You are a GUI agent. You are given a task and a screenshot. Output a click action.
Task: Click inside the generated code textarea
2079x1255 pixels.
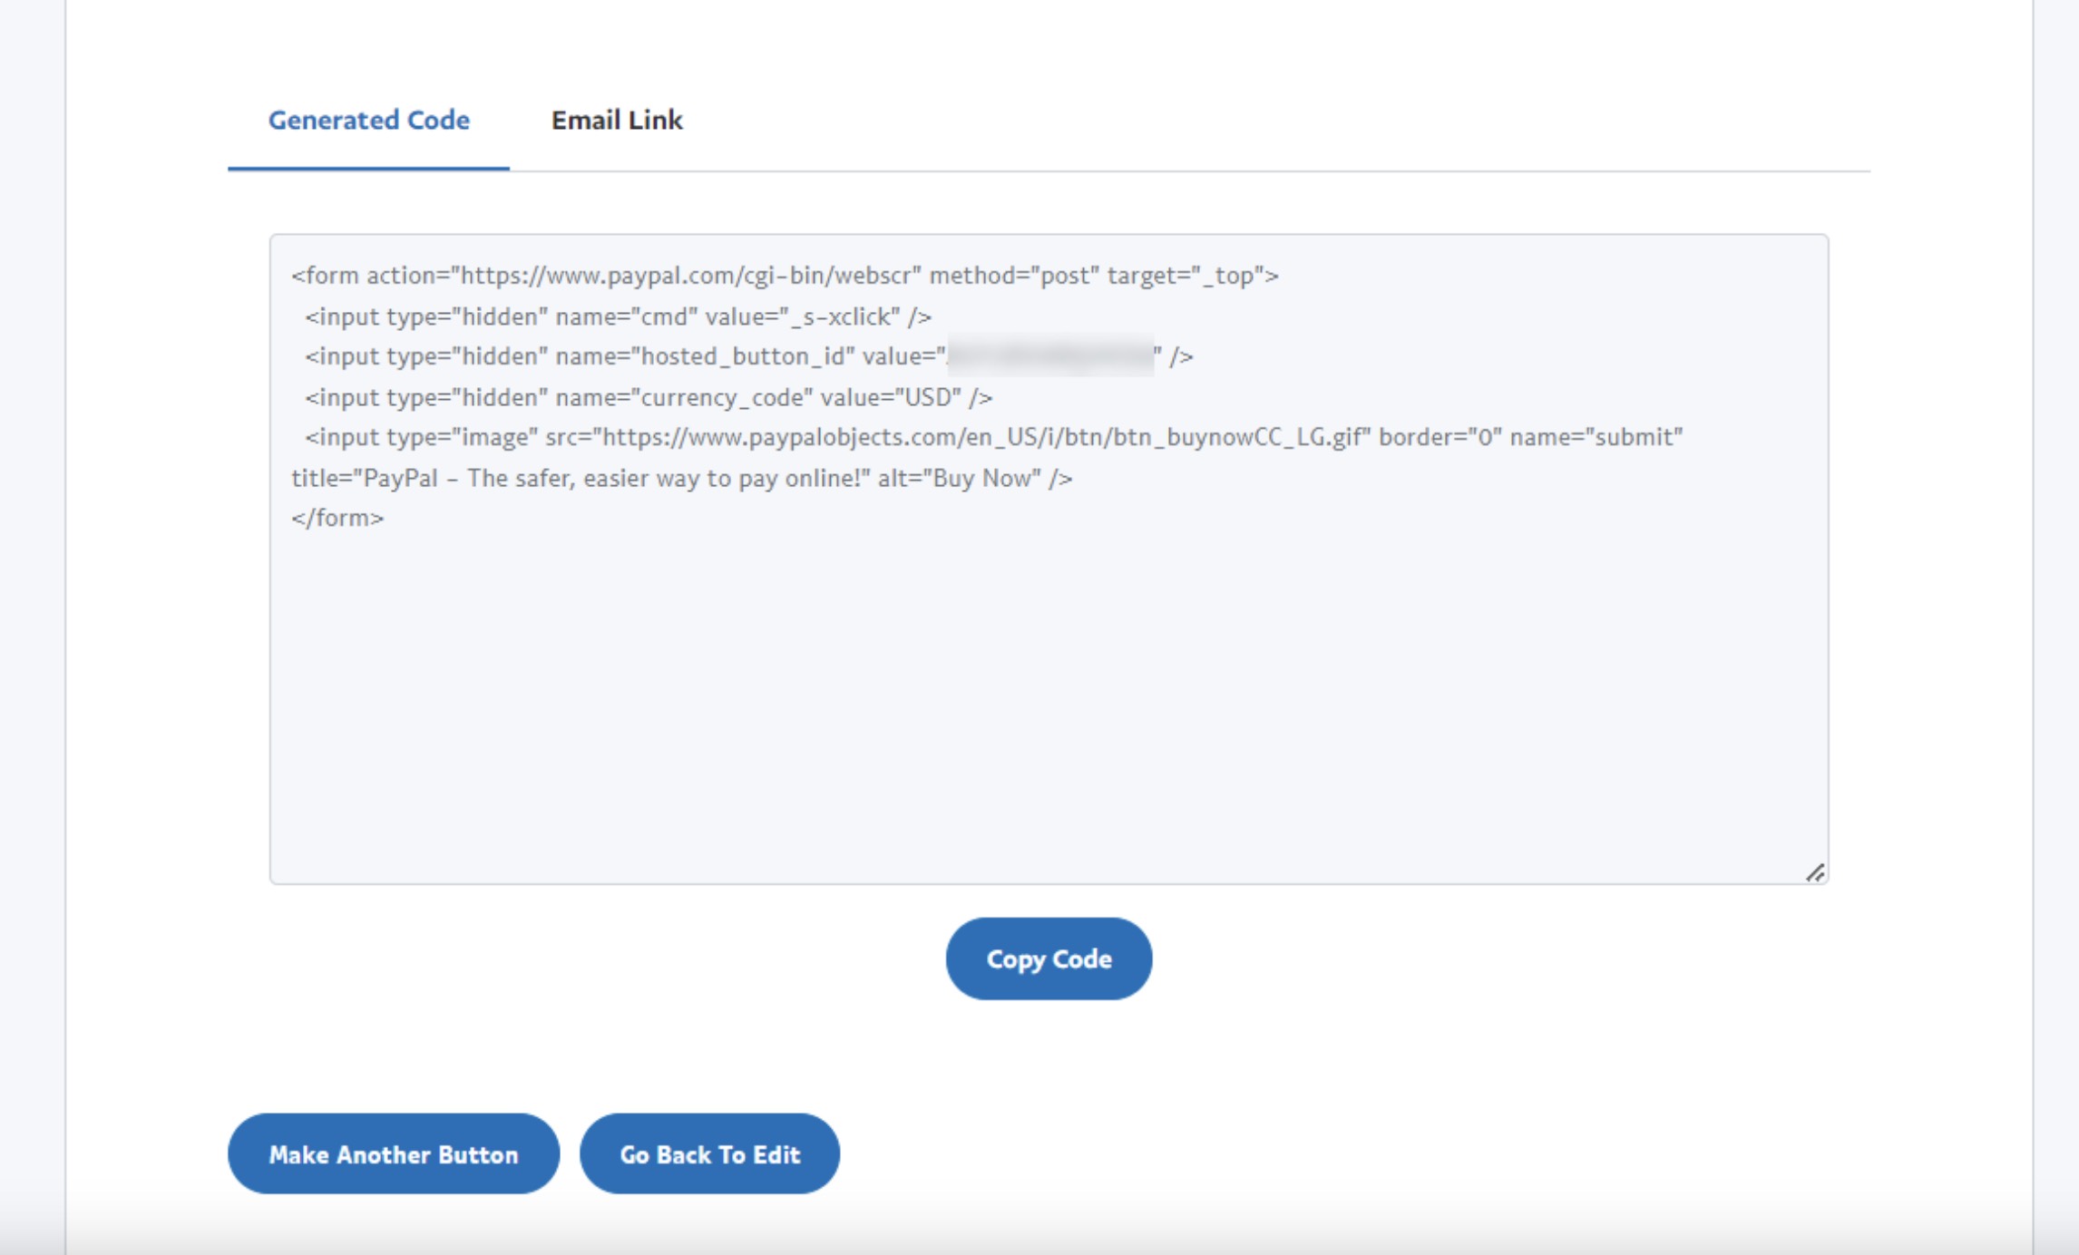[x=1049, y=559]
